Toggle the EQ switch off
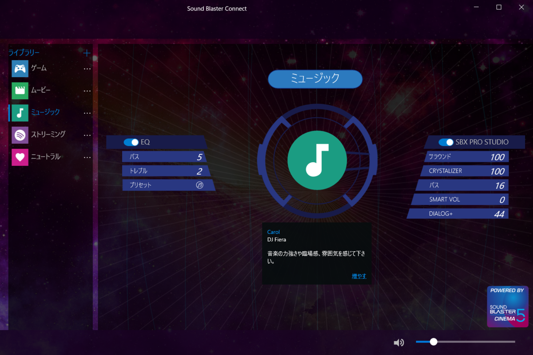533x355 pixels. click(x=131, y=142)
